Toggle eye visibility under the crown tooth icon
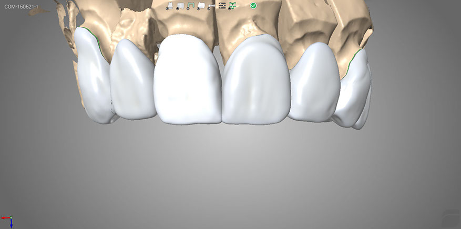 tap(198, 9)
